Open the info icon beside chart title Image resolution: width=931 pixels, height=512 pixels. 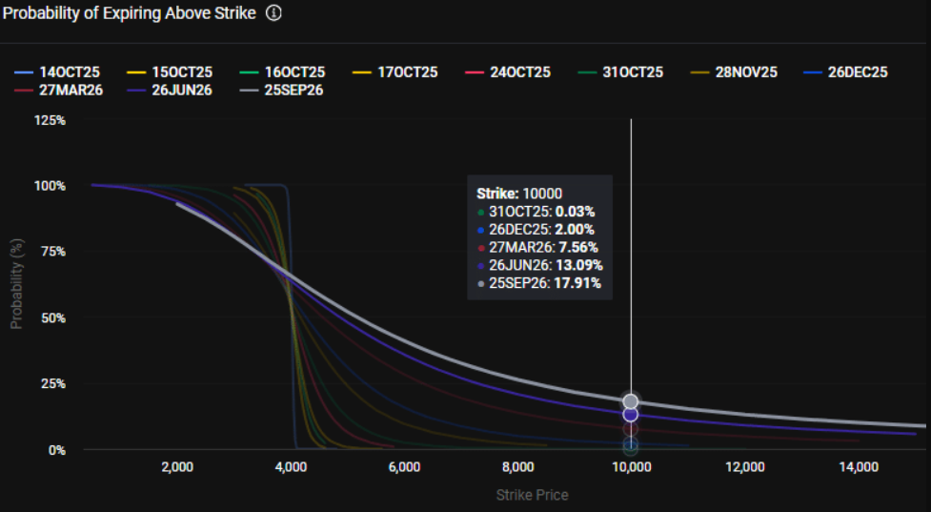click(x=273, y=13)
